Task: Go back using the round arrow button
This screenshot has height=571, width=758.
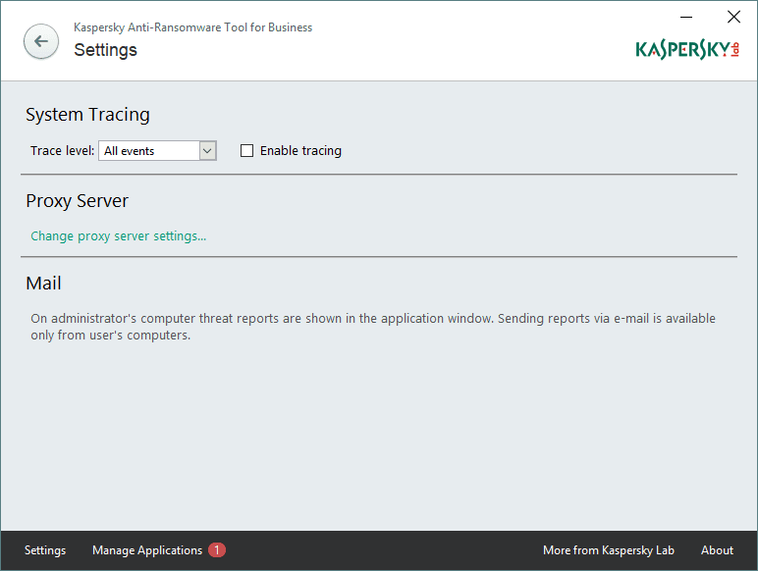Action: [x=41, y=41]
